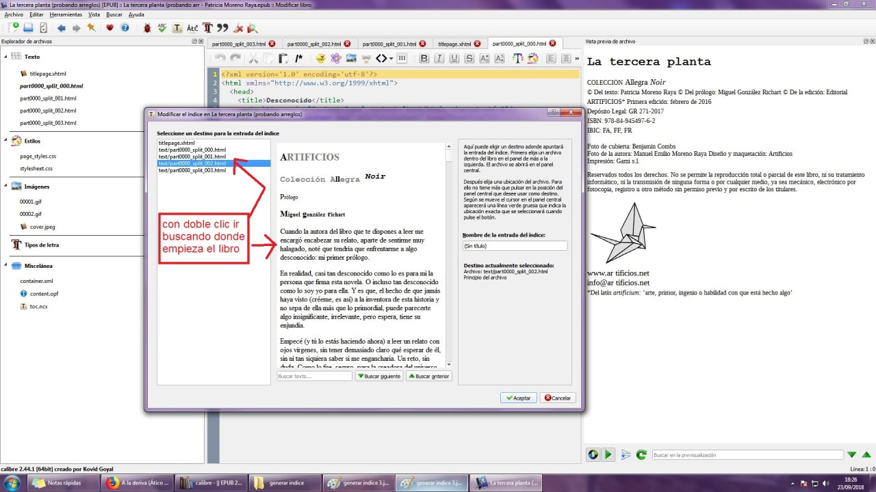Open Notas rápidas from the taskbar
Image resolution: width=876 pixels, height=492 pixels.
64,483
